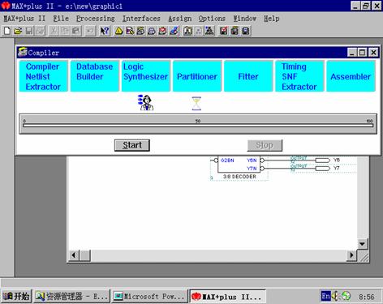This screenshot has width=383, height=304.
Task: Open the Options menu
Action: [212, 19]
